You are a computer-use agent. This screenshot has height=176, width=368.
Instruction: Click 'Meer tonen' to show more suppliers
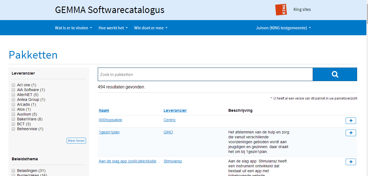[76, 140]
